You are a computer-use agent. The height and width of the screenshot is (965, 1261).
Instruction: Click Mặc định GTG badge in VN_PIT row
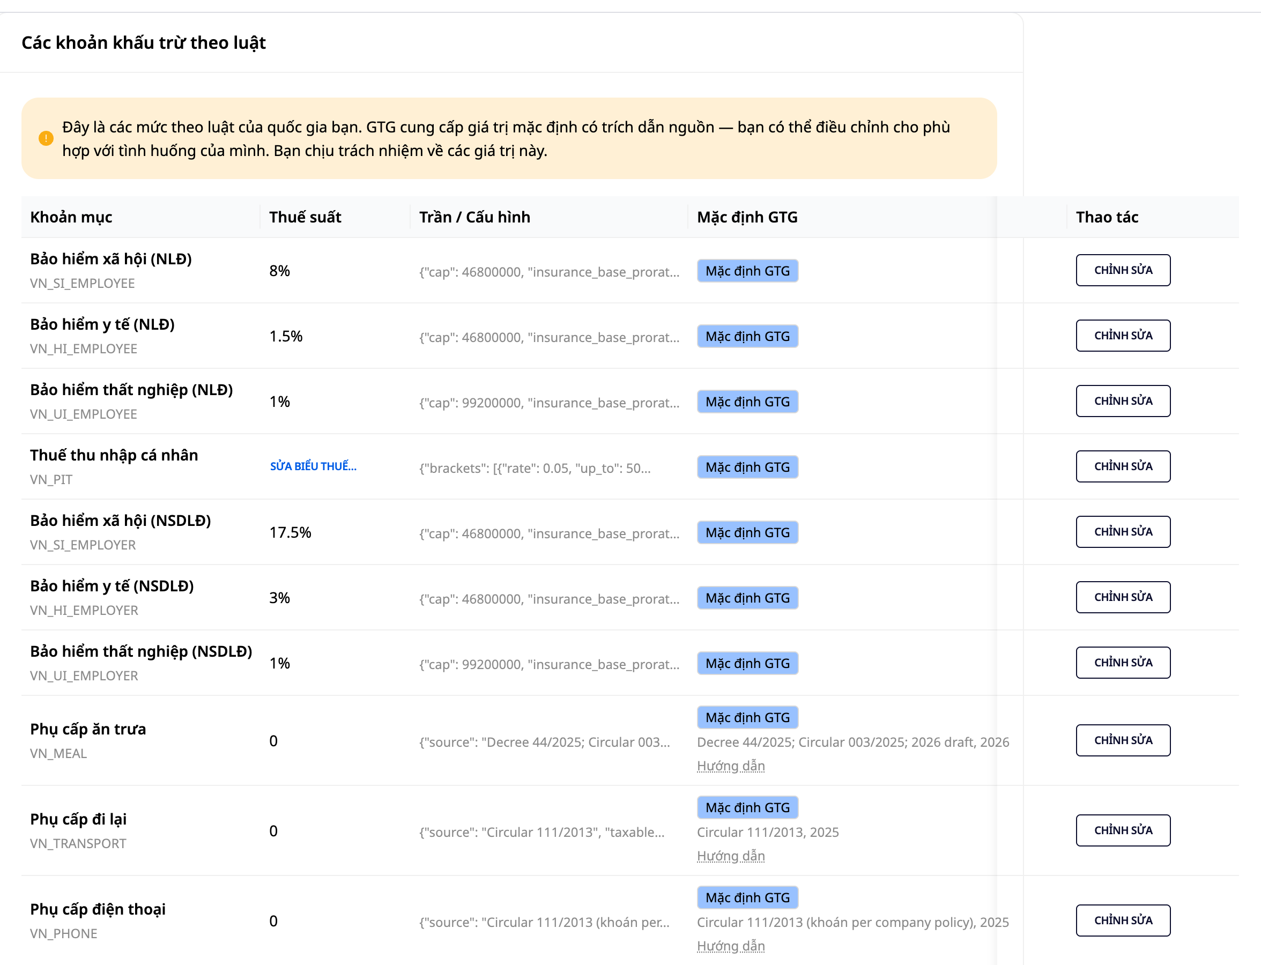click(x=747, y=467)
